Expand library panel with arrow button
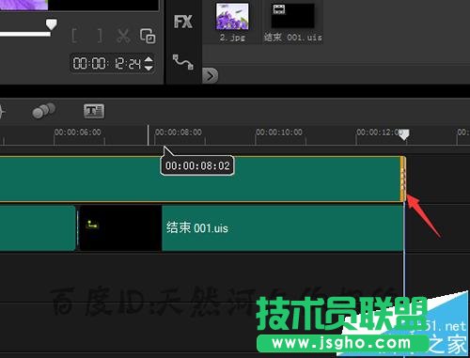This screenshot has height=358, width=470. point(211,75)
